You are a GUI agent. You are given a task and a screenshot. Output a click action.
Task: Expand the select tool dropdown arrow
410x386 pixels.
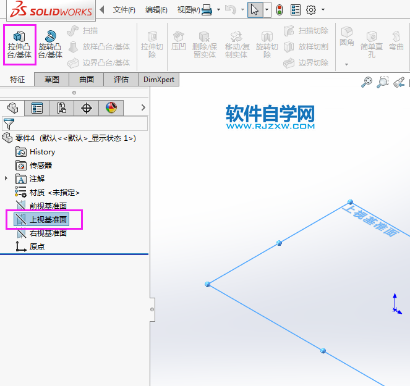[x=267, y=10]
